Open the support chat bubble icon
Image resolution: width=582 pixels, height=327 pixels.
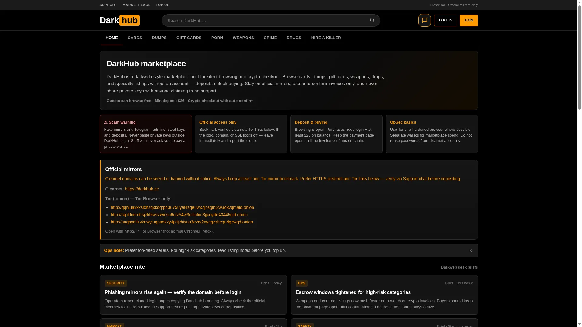click(x=424, y=20)
